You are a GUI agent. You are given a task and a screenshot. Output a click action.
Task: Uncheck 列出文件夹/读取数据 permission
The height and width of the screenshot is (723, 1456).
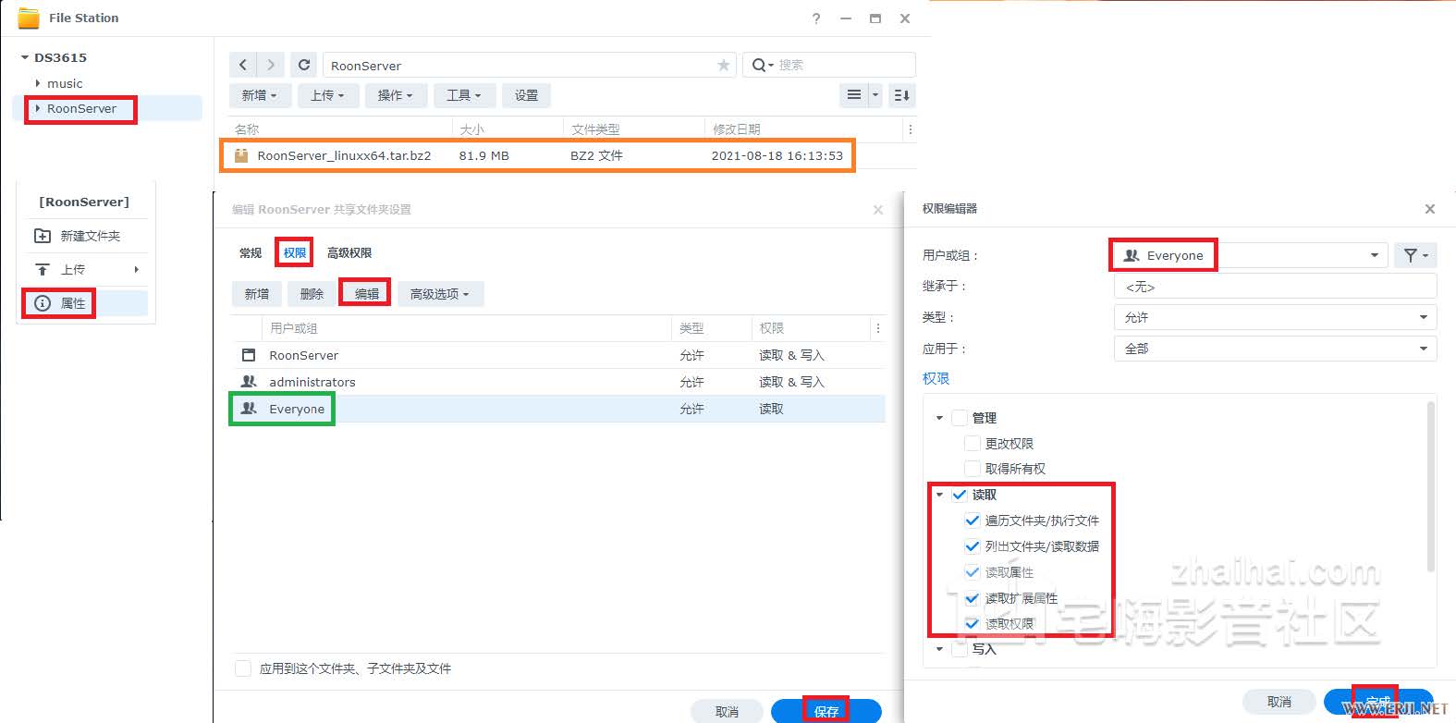973,546
